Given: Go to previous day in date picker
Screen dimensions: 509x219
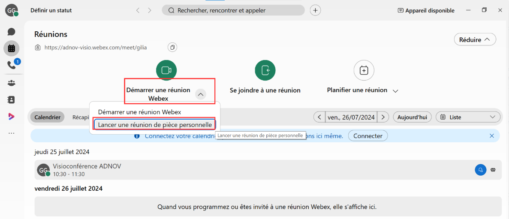Looking at the screenshot, I should click(319, 117).
